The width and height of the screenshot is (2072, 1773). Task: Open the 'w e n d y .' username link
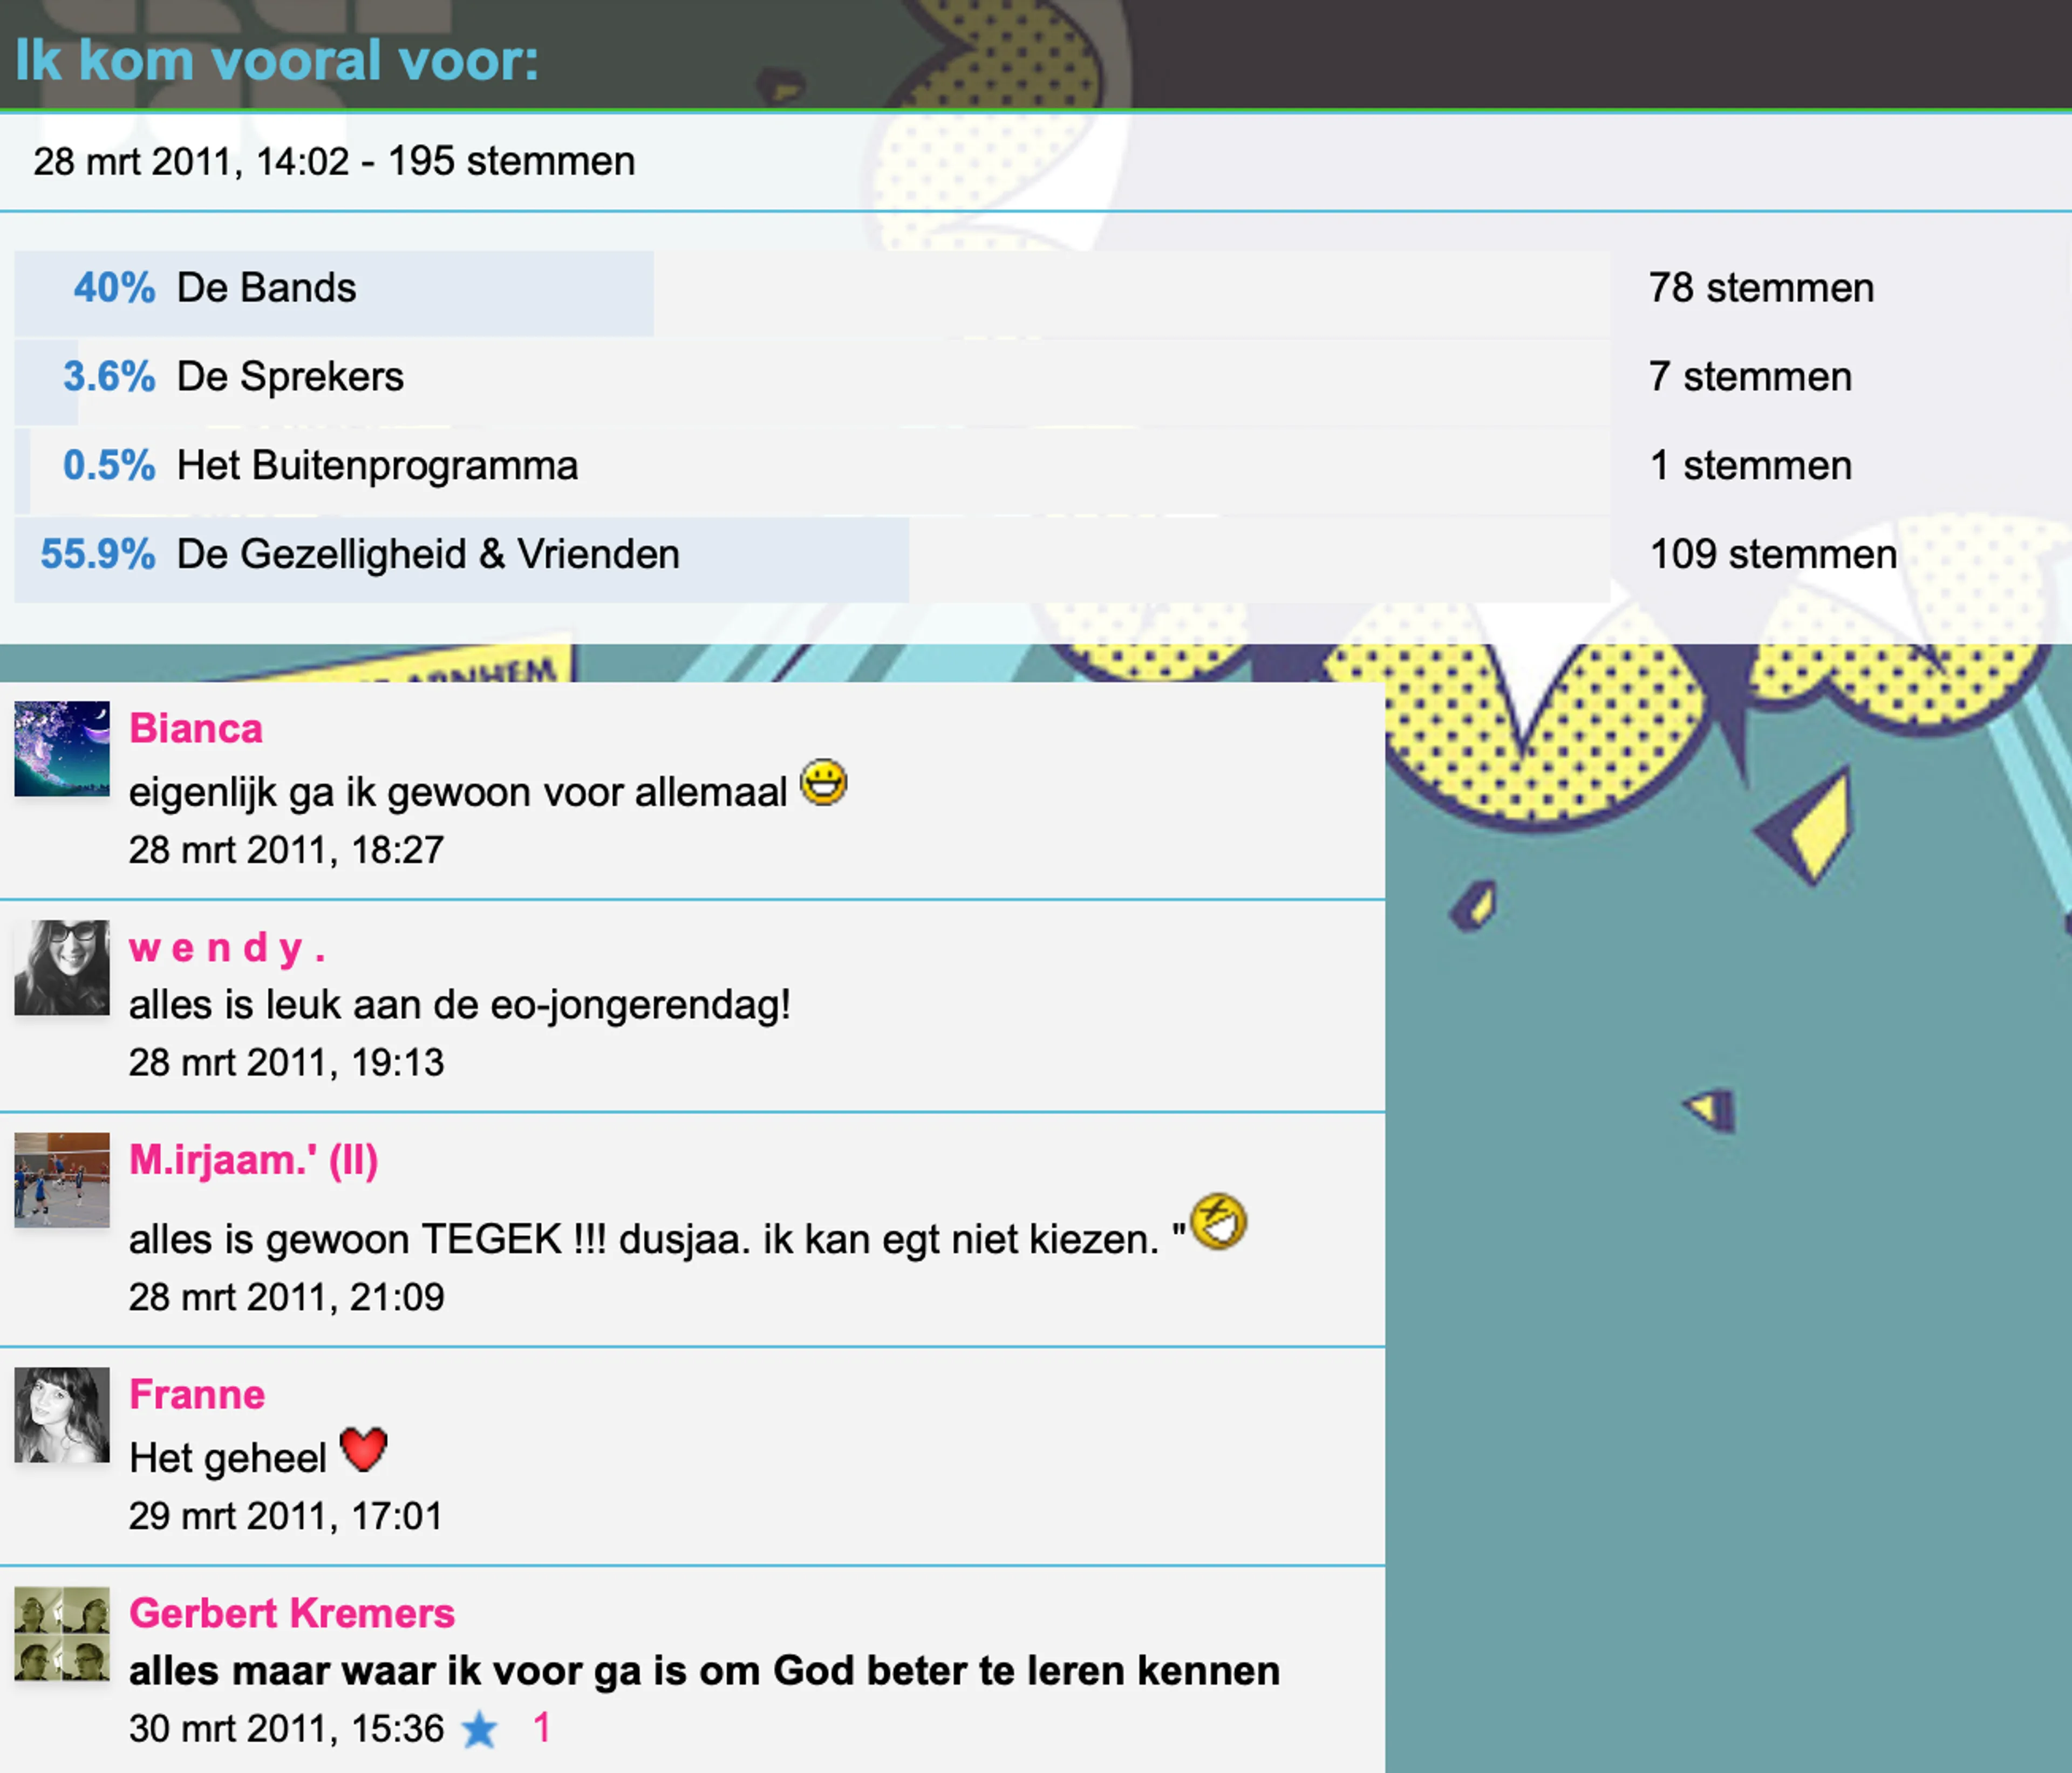tap(227, 948)
